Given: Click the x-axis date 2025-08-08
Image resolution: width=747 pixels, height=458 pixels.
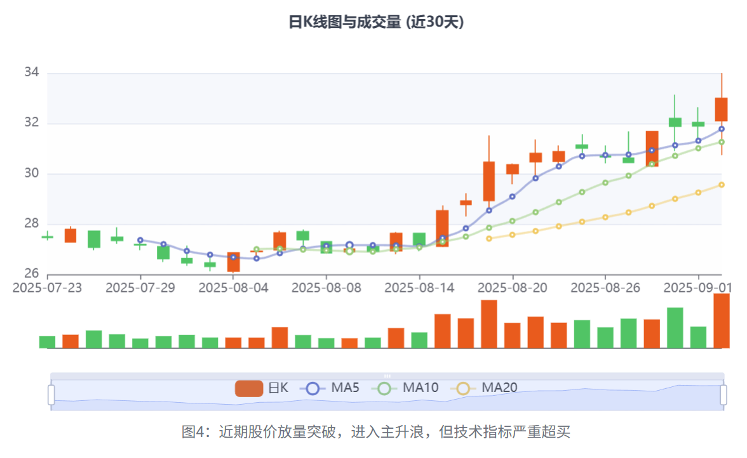Looking at the screenshot, I should tap(326, 288).
